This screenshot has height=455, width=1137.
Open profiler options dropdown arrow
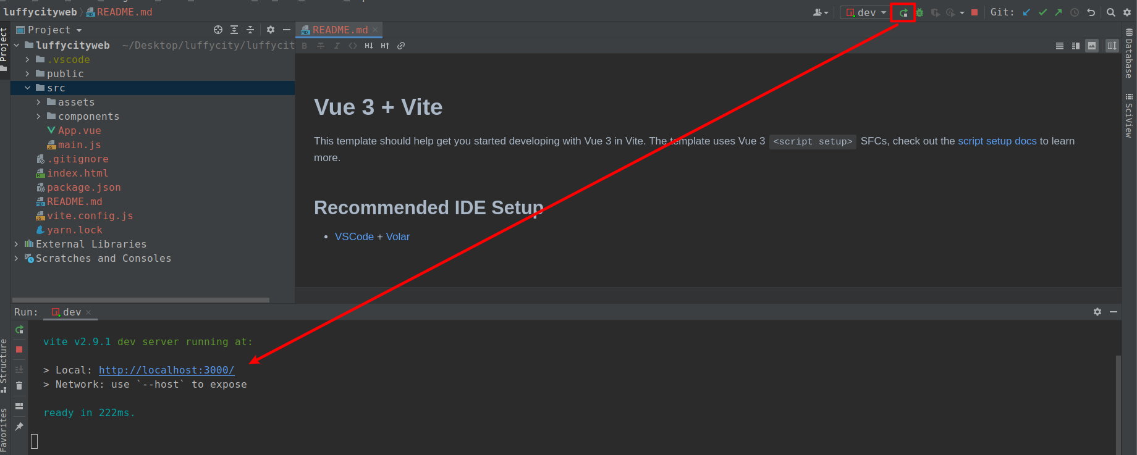962,13
